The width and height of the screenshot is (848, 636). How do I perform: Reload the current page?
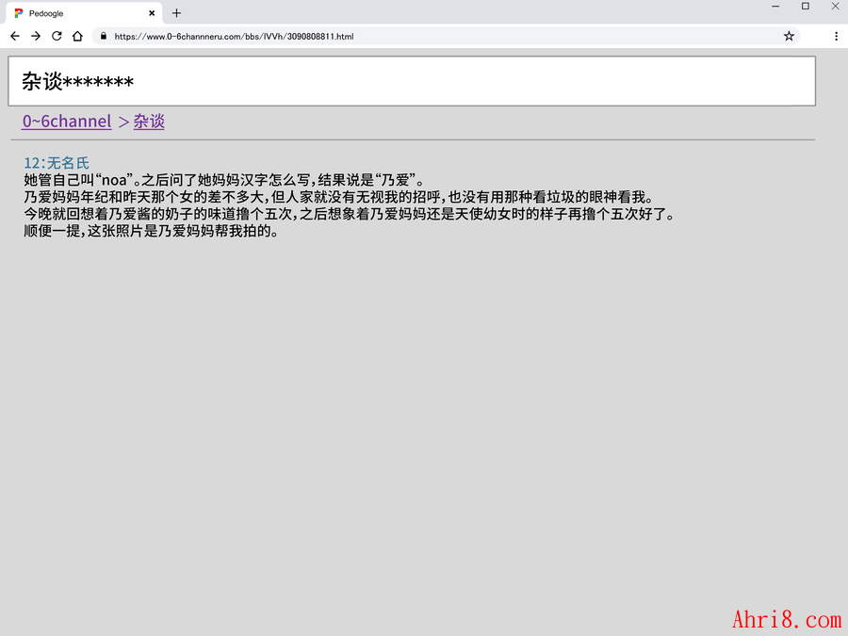click(x=57, y=36)
